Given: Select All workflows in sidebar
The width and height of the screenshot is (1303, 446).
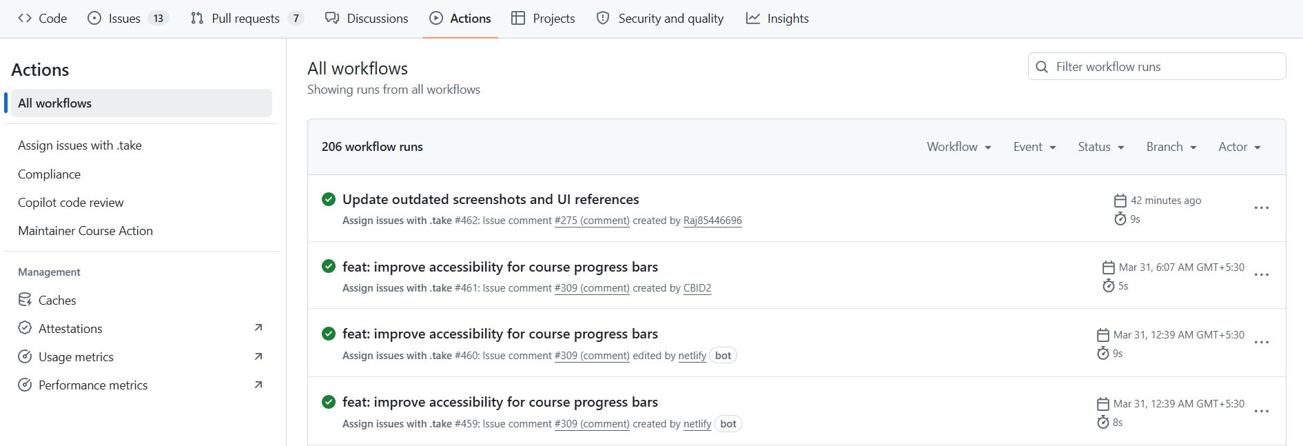Looking at the screenshot, I should tap(141, 103).
